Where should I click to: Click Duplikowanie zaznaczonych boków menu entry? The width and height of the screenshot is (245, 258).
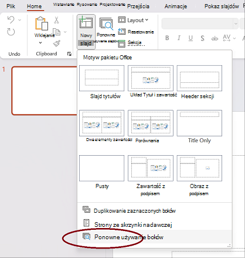coord(154,210)
